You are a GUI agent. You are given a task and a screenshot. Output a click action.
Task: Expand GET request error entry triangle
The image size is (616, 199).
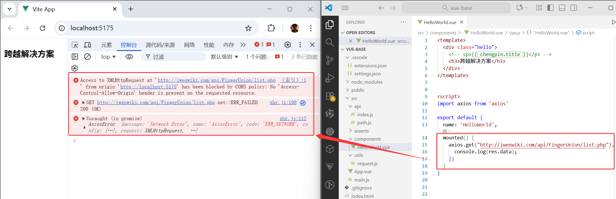pos(84,103)
